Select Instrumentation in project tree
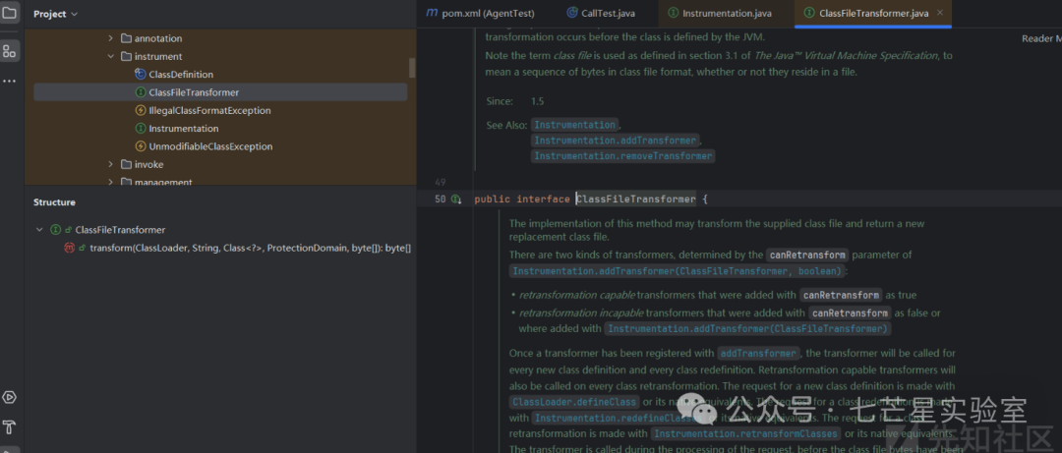The height and width of the screenshot is (453, 1062). [184, 128]
